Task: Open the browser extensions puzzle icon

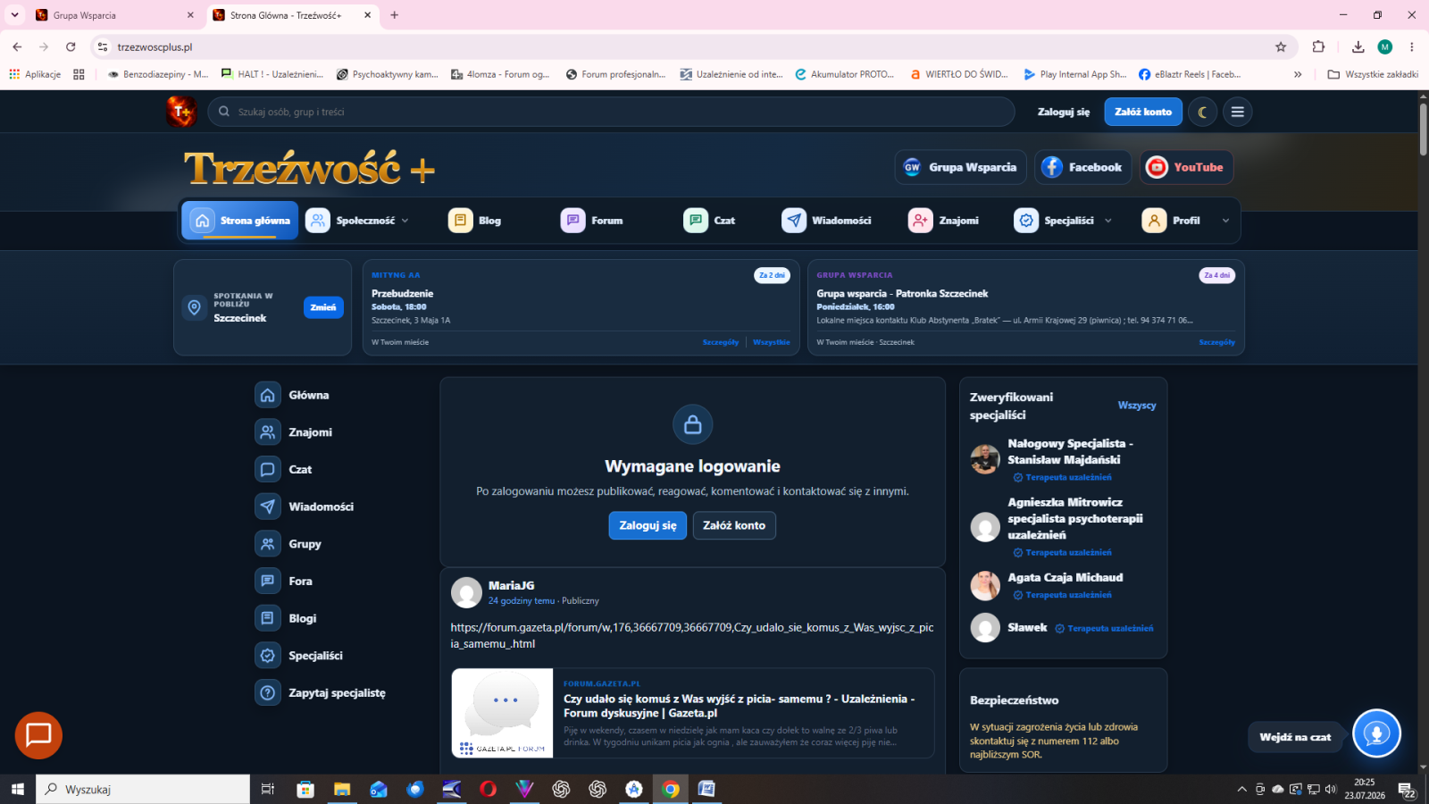Action: [1318, 46]
